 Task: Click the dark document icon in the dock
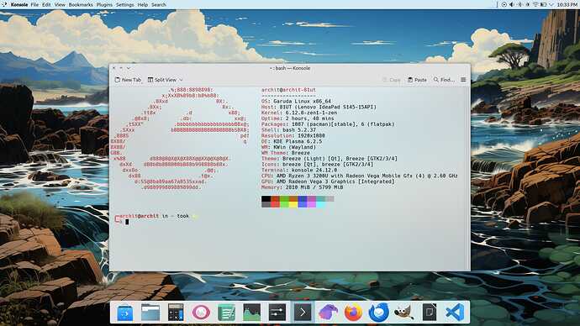(x=430, y=313)
